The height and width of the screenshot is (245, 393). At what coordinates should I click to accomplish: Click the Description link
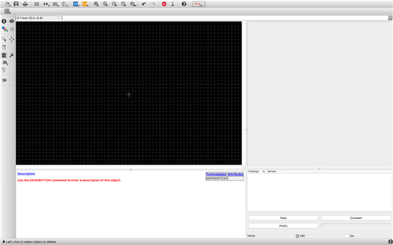tap(27, 173)
